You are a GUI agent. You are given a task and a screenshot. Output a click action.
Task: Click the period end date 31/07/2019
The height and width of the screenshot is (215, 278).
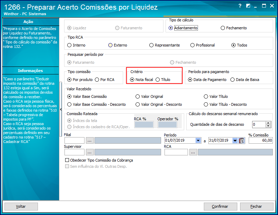click(220, 141)
